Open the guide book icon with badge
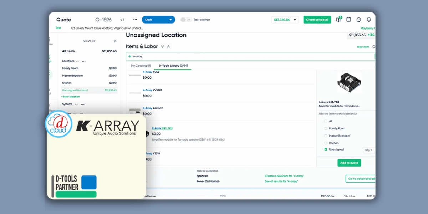This screenshot has width=428, height=214. [339, 20]
